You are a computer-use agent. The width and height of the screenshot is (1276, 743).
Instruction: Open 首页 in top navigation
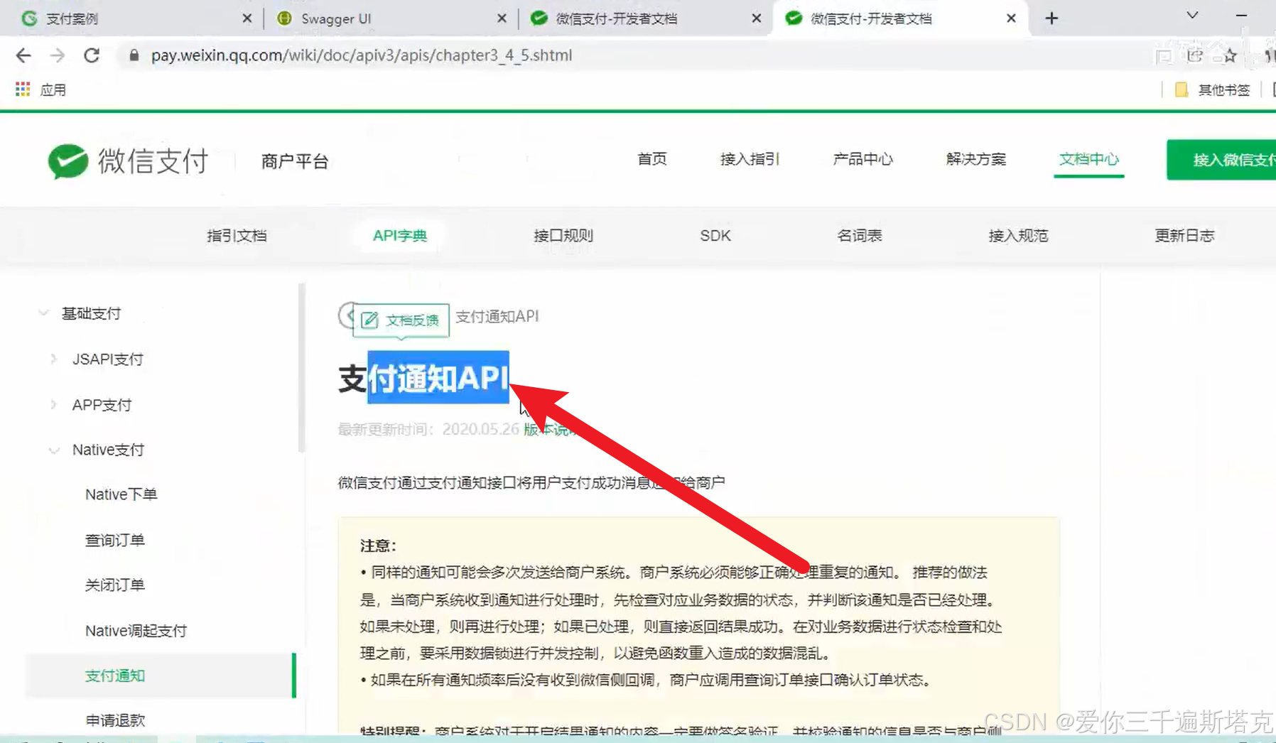tap(651, 159)
